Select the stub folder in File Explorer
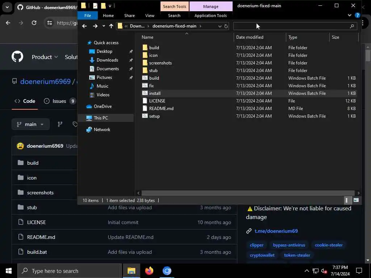The width and height of the screenshot is (371, 278). tap(153, 70)
